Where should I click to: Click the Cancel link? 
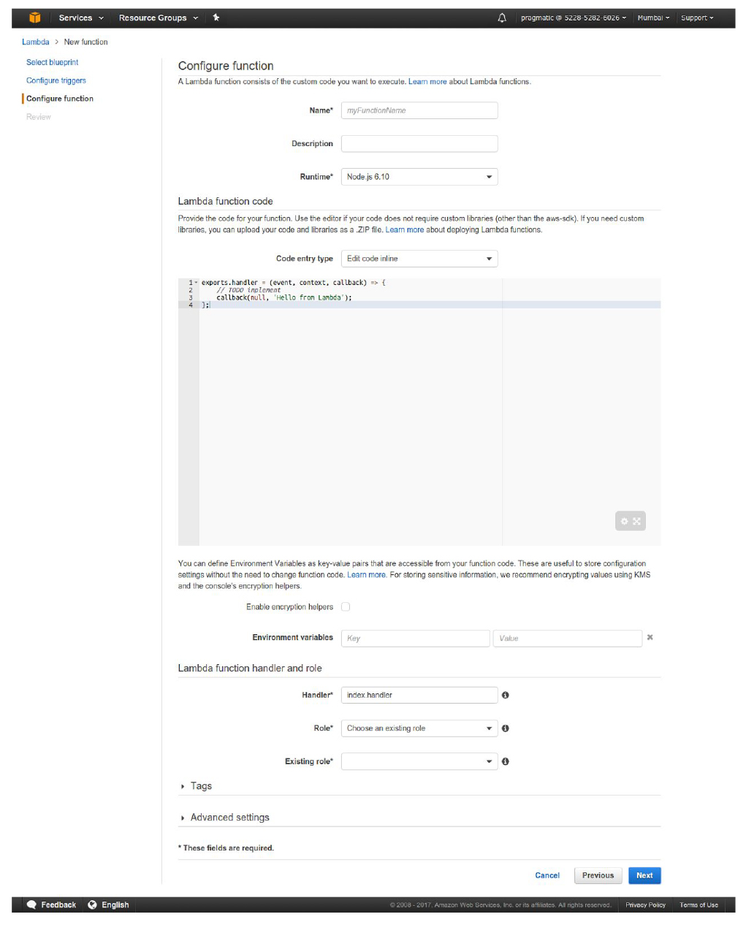[x=547, y=875]
